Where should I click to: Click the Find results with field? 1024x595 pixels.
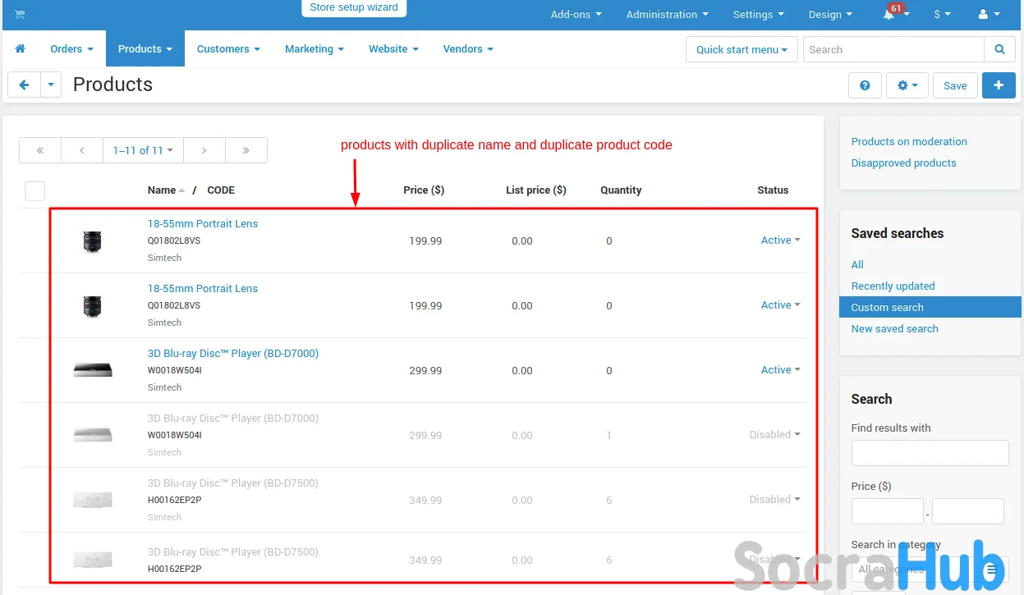(x=930, y=453)
